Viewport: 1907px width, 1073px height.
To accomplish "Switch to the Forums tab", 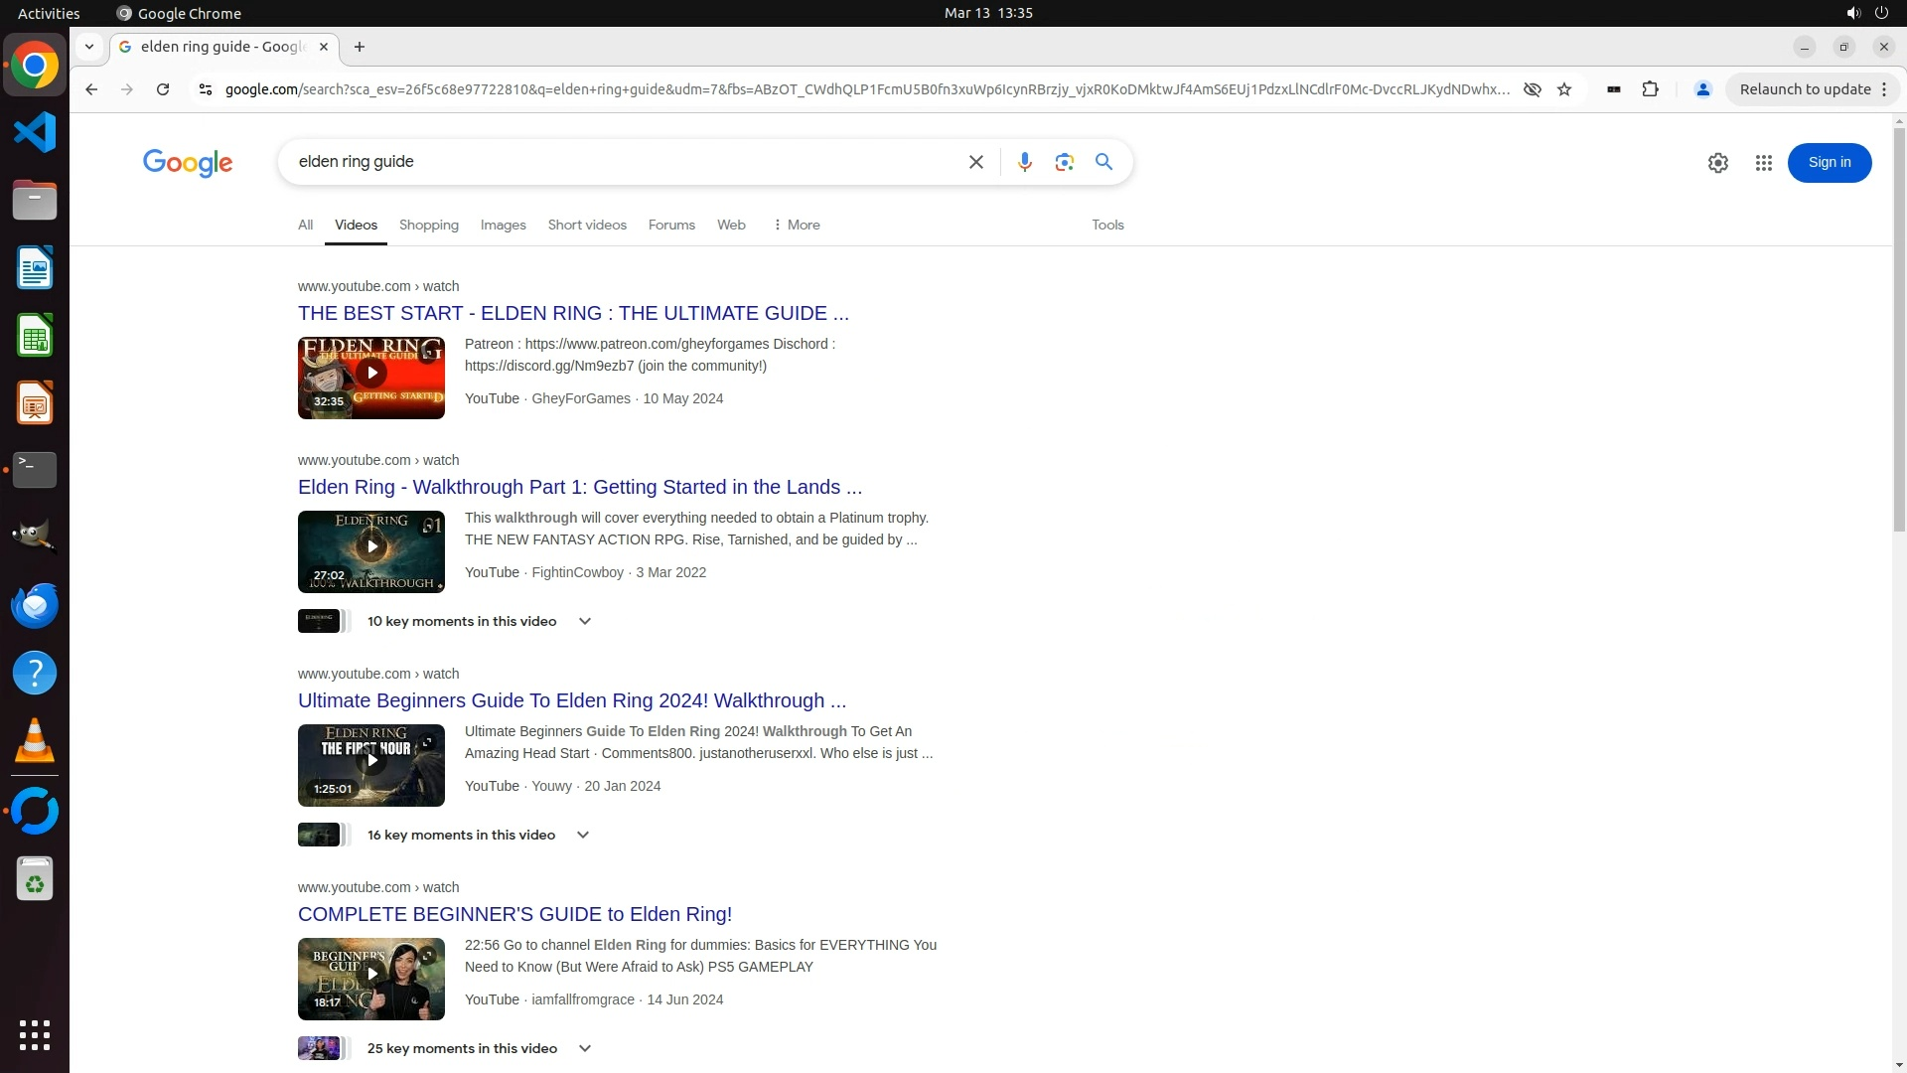I will tap(670, 225).
